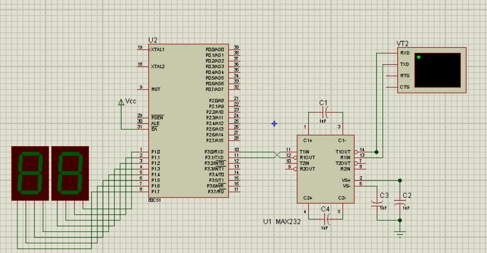Click the VS+ pin on MAX232

[346, 180]
